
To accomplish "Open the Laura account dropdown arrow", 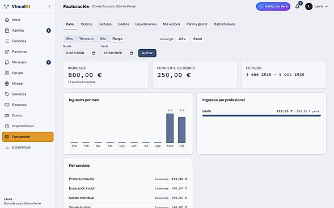I will point(326,6).
